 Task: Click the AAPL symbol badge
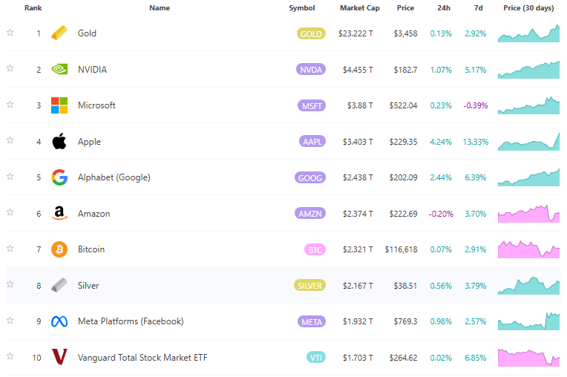click(x=312, y=141)
